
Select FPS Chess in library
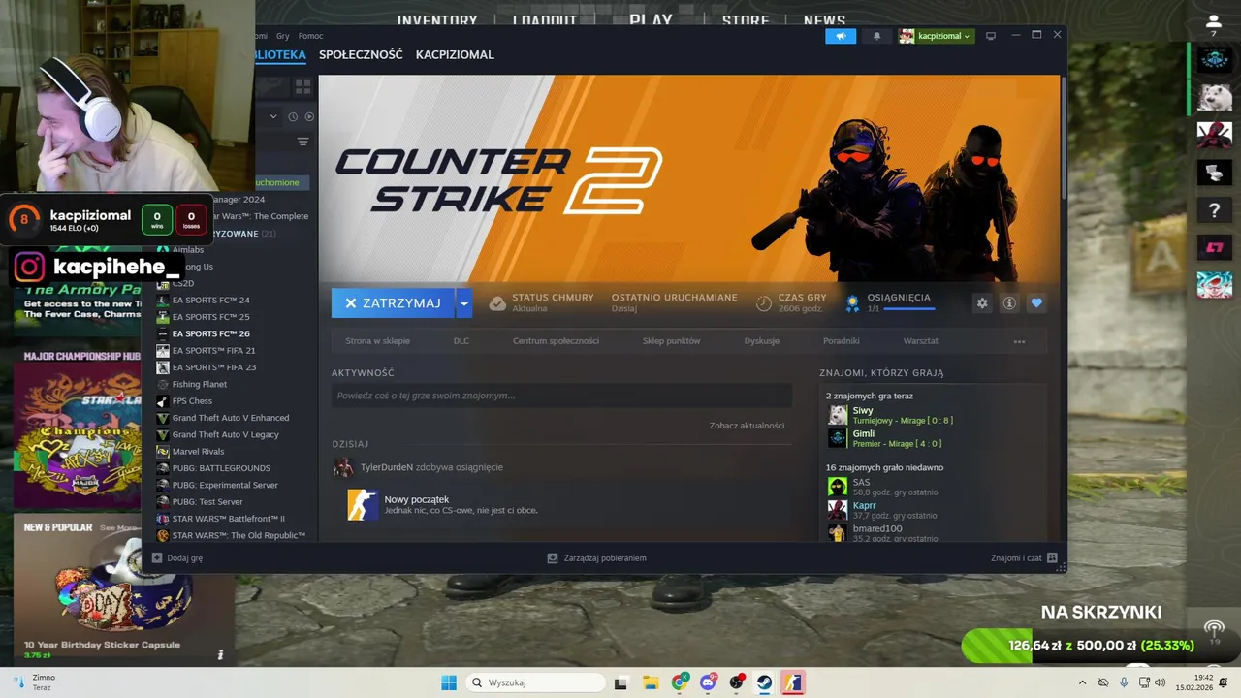point(192,401)
